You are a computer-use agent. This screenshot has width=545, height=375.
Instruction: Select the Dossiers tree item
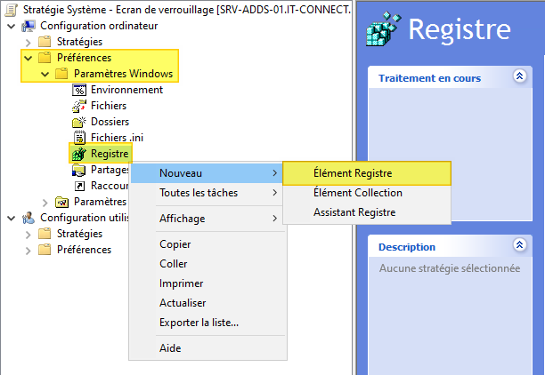coord(110,122)
